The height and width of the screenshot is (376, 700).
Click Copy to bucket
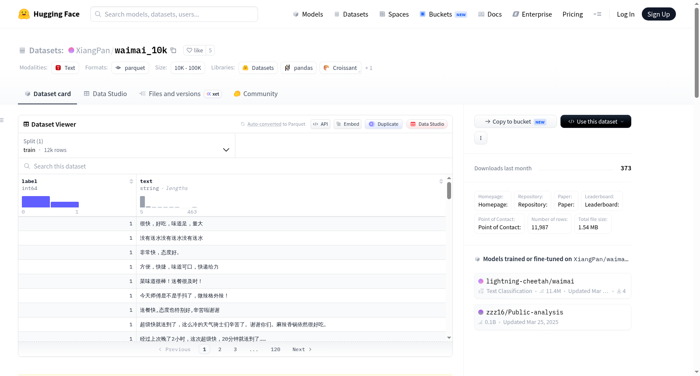515,121
